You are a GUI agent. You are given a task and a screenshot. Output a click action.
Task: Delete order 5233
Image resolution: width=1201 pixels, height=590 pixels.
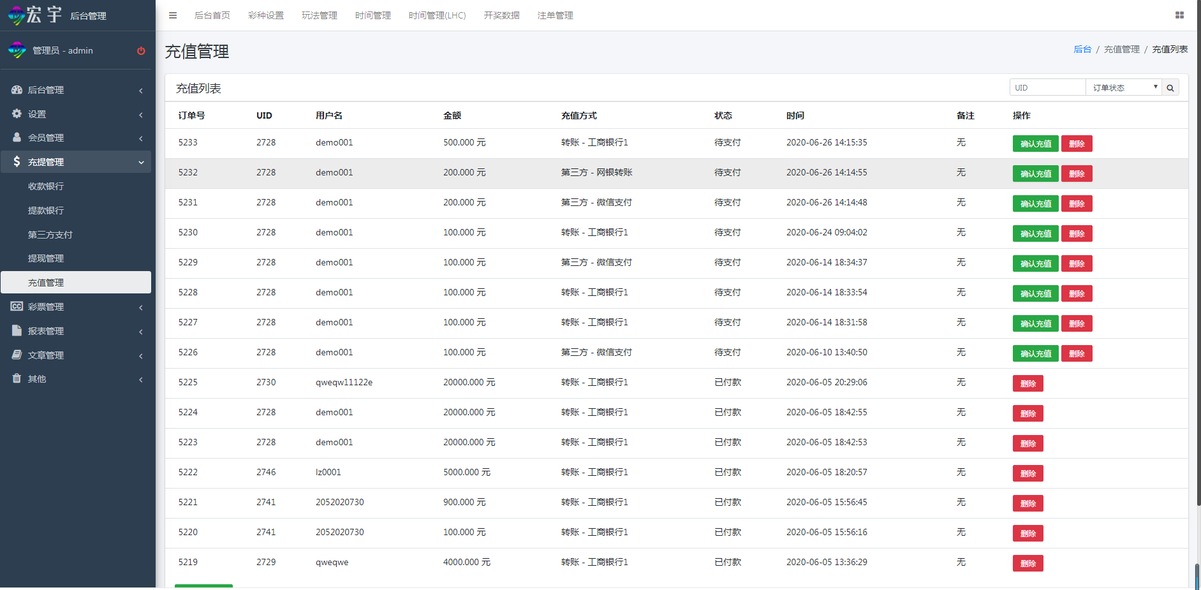[x=1077, y=144]
